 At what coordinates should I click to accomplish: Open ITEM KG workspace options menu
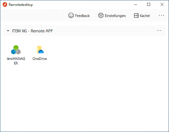(159, 30)
